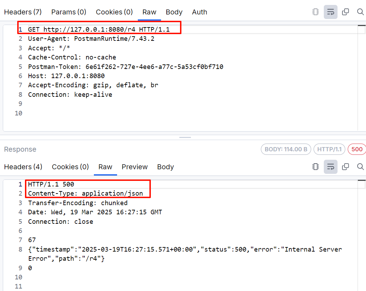Open request Cookies (0) tab
366x291 pixels.
coord(114,12)
